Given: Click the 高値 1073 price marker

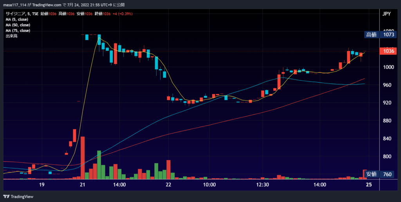Looking at the screenshot, I should [379, 34].
